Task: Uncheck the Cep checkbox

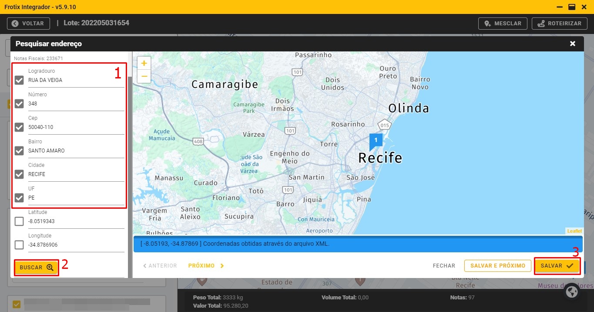Action: pyautogui.click(x=19, y=127)
